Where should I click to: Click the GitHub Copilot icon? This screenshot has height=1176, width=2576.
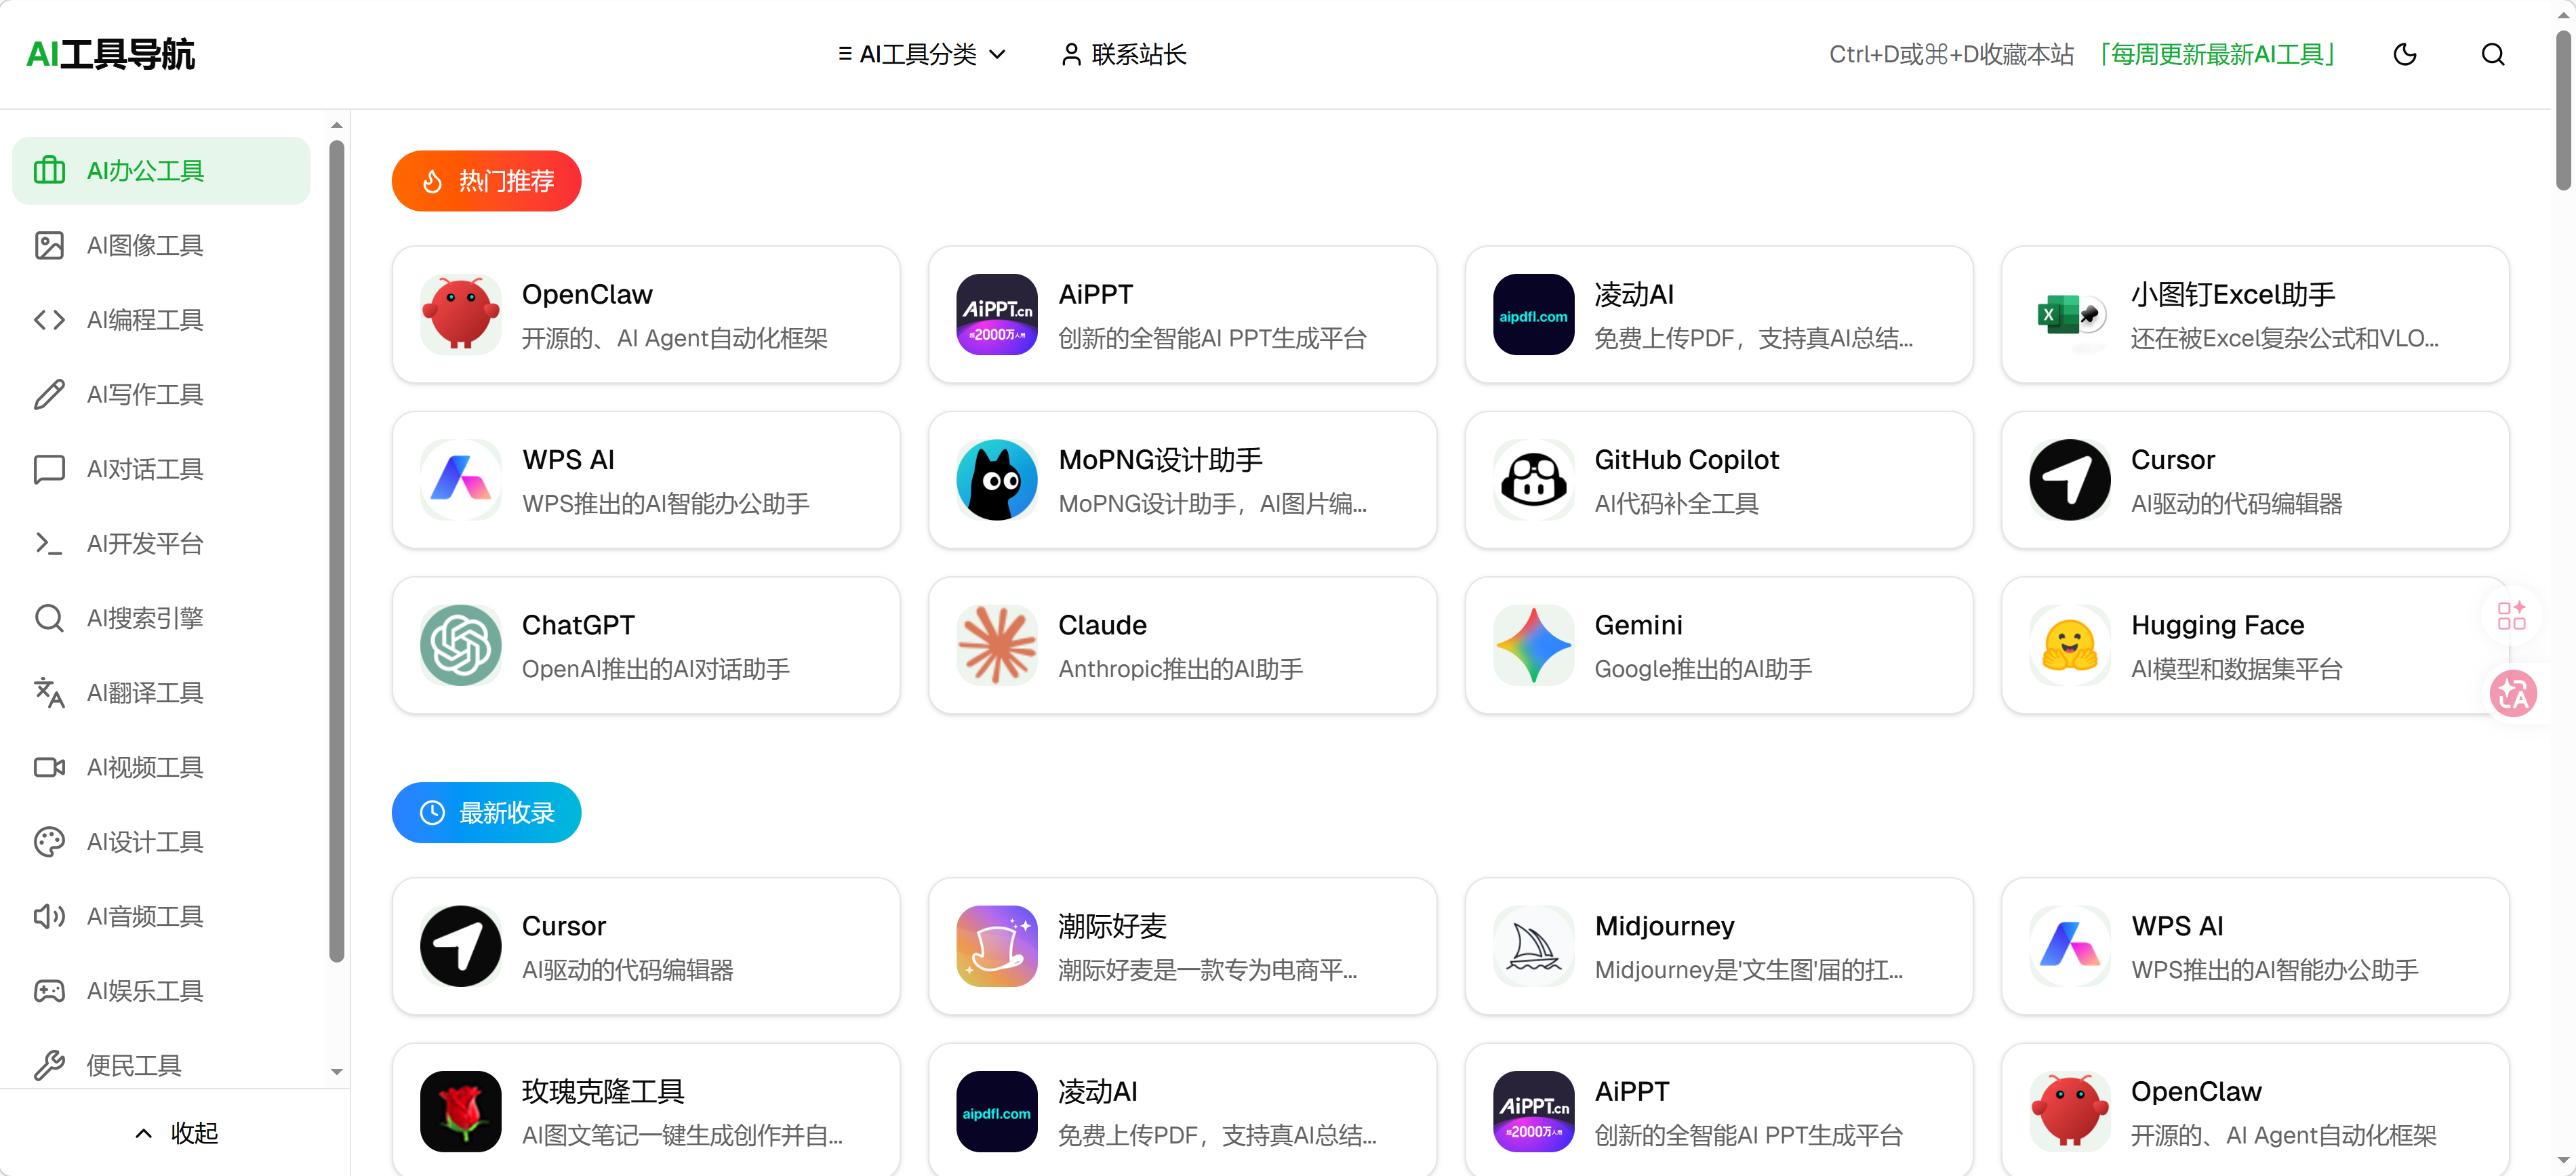pyautogui.click(x=1533, y=480)
